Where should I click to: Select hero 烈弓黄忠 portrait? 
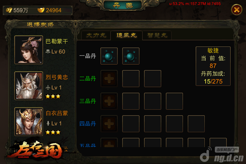pyautogui.click(x=29, y=86)
